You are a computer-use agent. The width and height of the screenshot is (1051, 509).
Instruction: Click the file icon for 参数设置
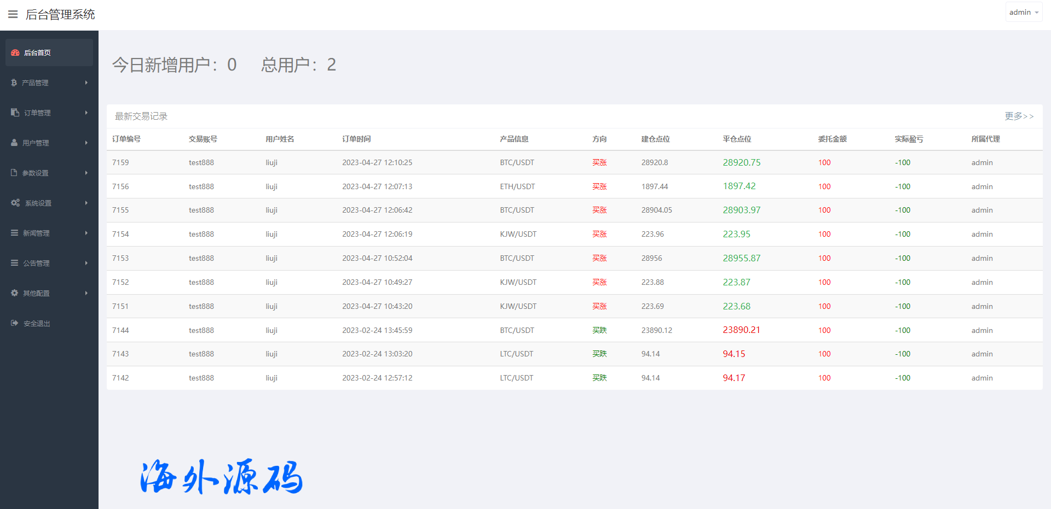coord(14,173)
